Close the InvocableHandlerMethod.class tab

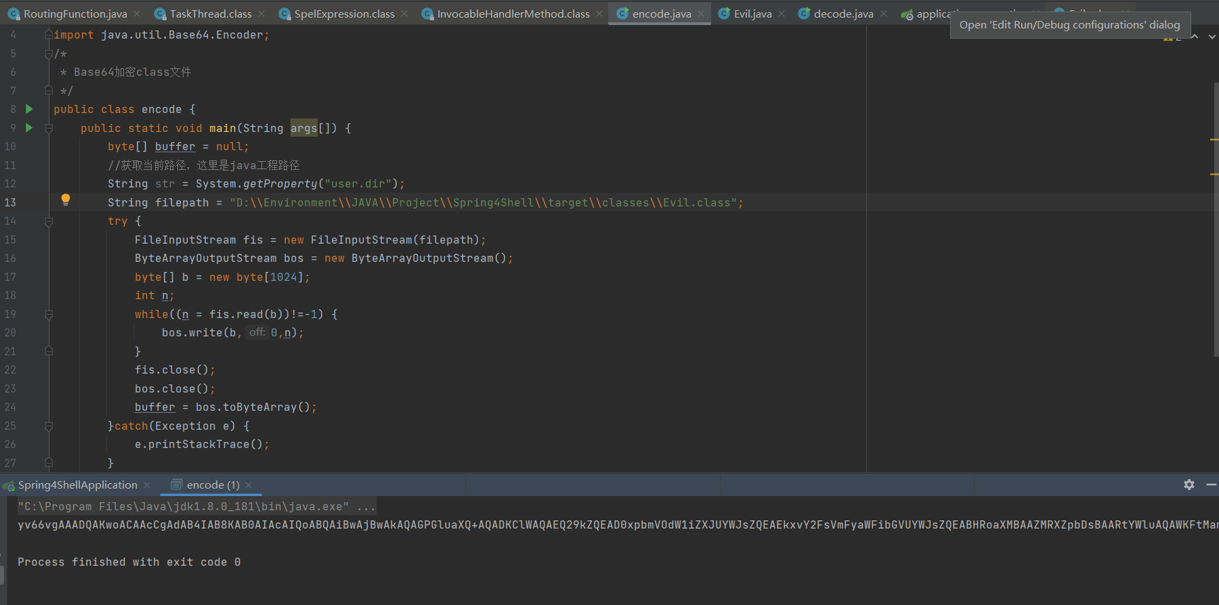pos(599,14)
